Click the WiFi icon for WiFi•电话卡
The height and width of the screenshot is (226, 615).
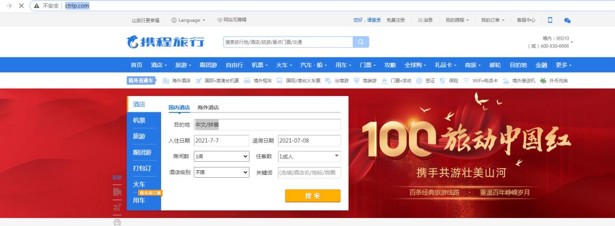click(x=466, y=81)
